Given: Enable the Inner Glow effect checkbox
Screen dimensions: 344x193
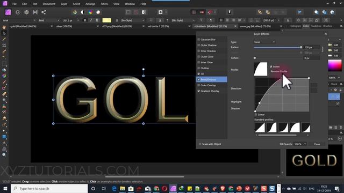Looking at the screenshot, I should pyautogui.click(x=198, y=62).
